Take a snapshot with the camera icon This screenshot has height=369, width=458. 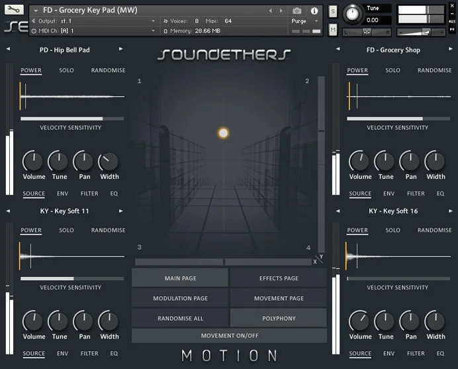click(297, 11)
